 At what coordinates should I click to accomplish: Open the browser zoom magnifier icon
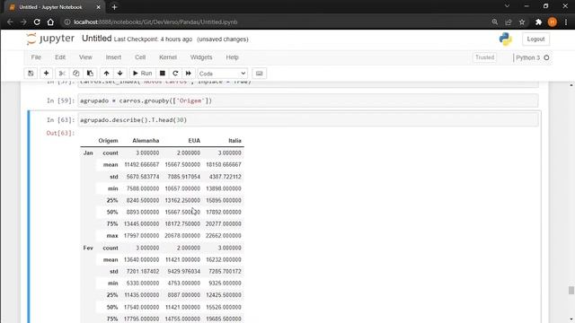pyautogui.click(x=495, y=22)
